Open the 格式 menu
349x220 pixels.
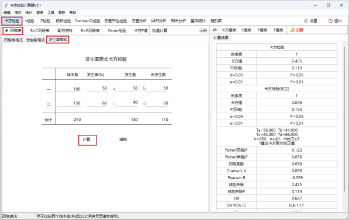point(18,13)
